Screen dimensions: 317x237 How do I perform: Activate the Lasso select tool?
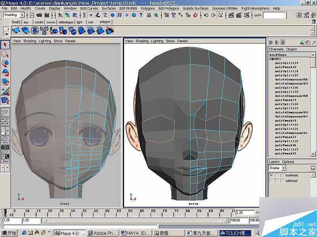click(5, 54)
